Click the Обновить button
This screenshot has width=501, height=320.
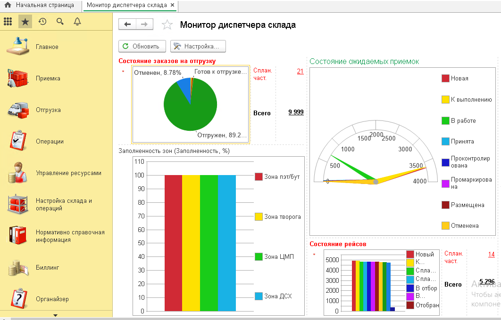point(142,46)
